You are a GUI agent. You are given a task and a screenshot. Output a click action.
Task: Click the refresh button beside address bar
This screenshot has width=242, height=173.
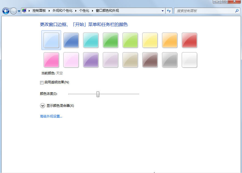coord(169,11)
